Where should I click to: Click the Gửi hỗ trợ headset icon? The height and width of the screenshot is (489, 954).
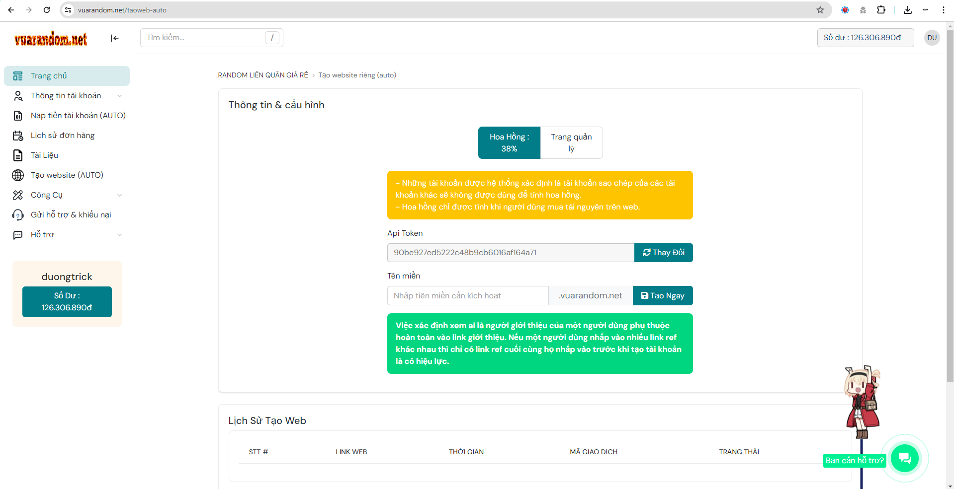[18, 215]
